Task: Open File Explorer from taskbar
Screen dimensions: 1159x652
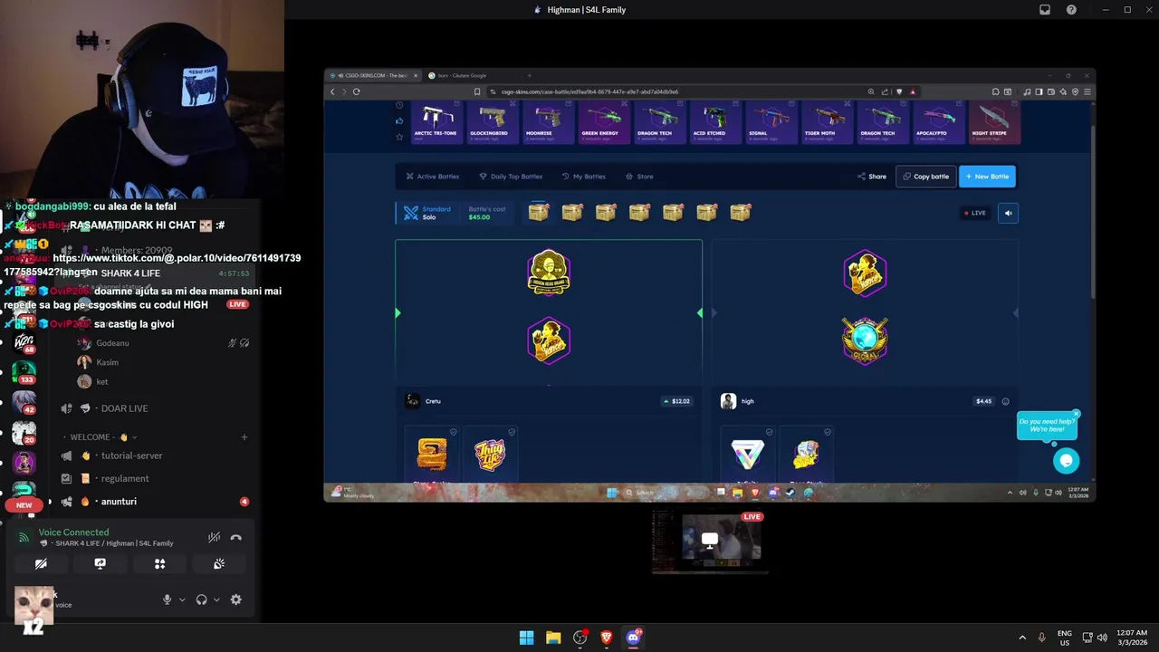Action: tap(553, 638)
